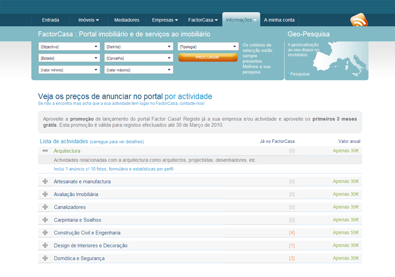Open the (Tipologia) dropdown
The height and width of the screenshot is (277, 395).
pyautogui.click(x=208, y=46)
